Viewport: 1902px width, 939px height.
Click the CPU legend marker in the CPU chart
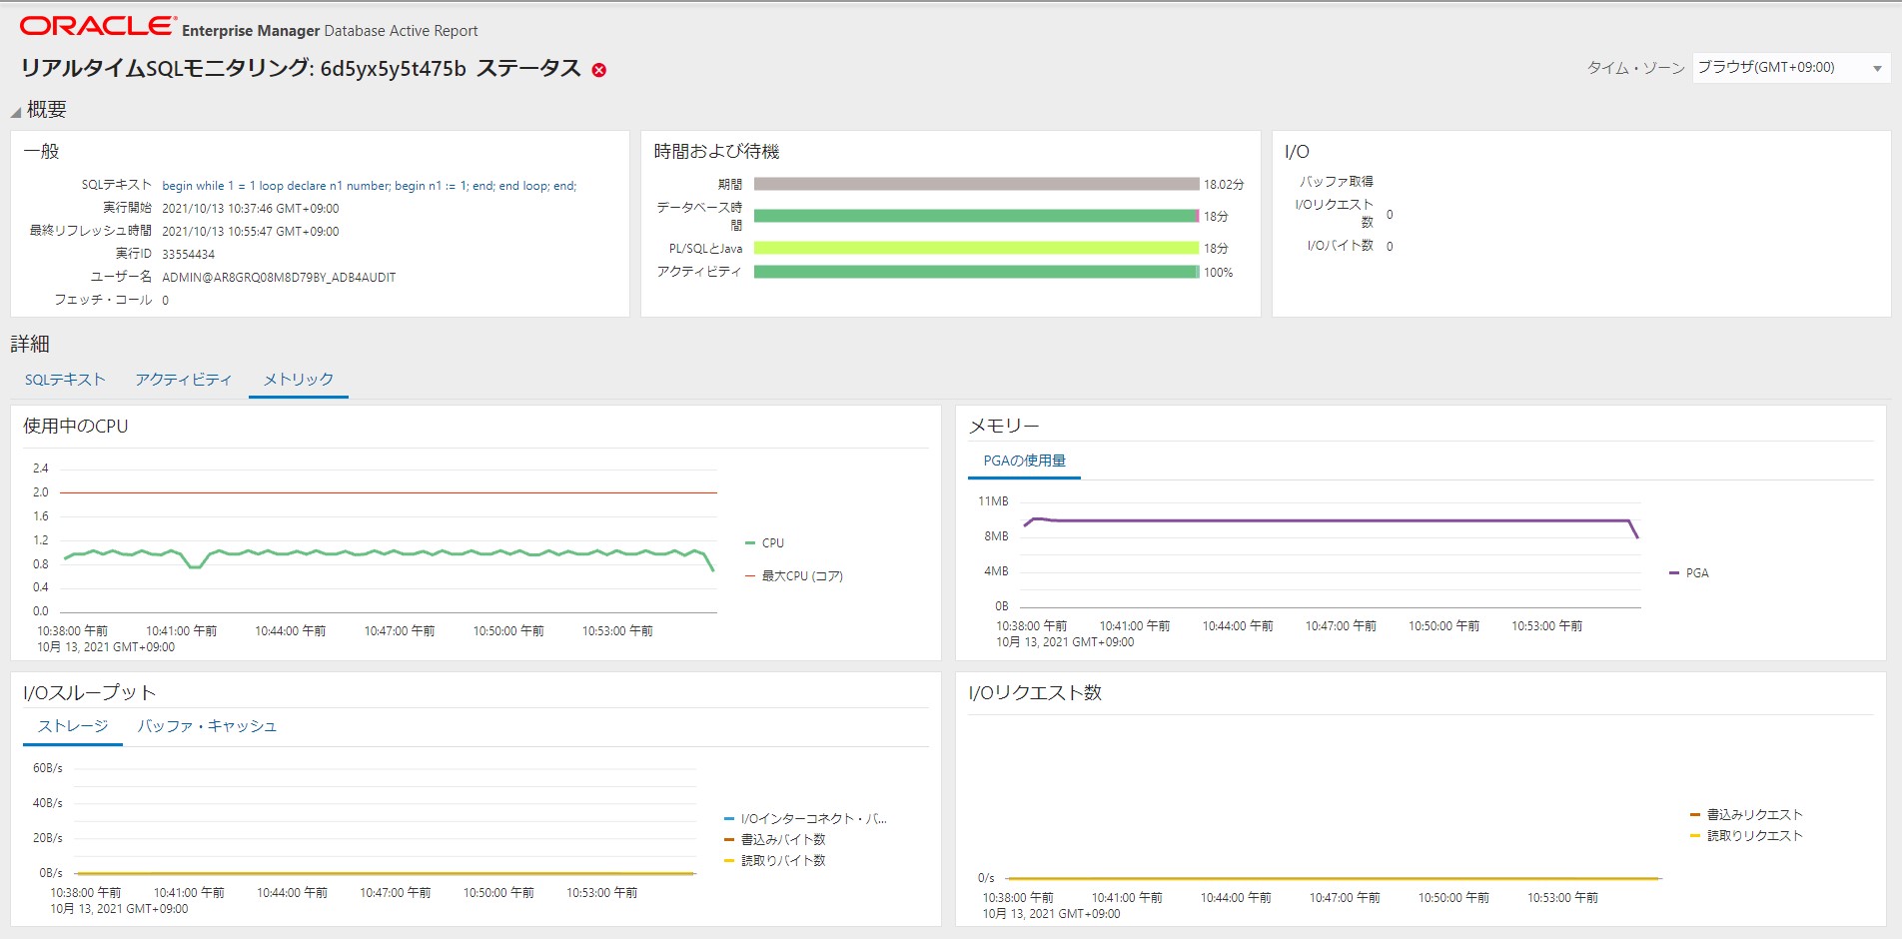(748, 542)
